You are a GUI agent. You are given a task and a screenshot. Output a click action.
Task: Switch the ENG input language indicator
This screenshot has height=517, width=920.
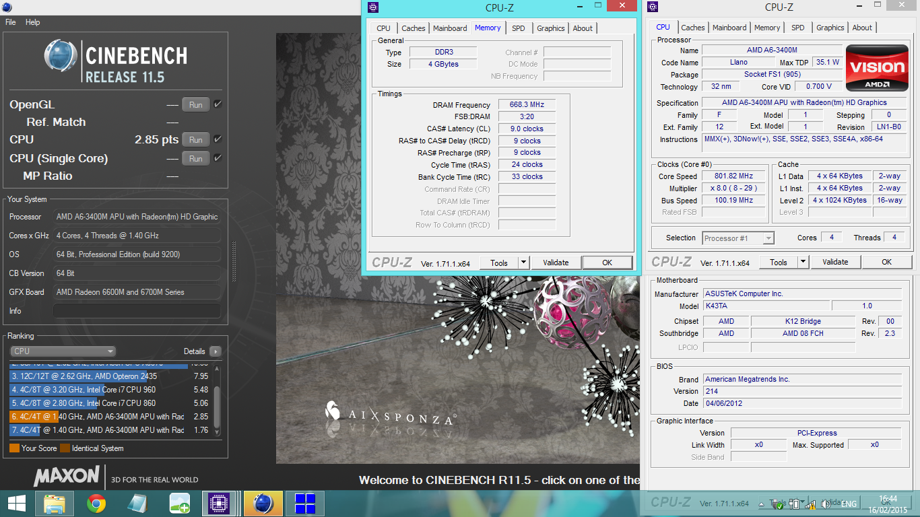coord(849,504)
